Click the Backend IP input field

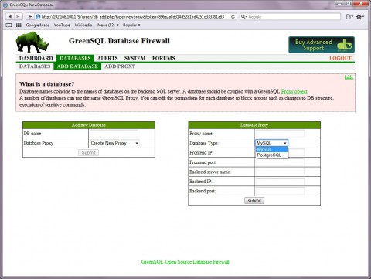[280, 182]
